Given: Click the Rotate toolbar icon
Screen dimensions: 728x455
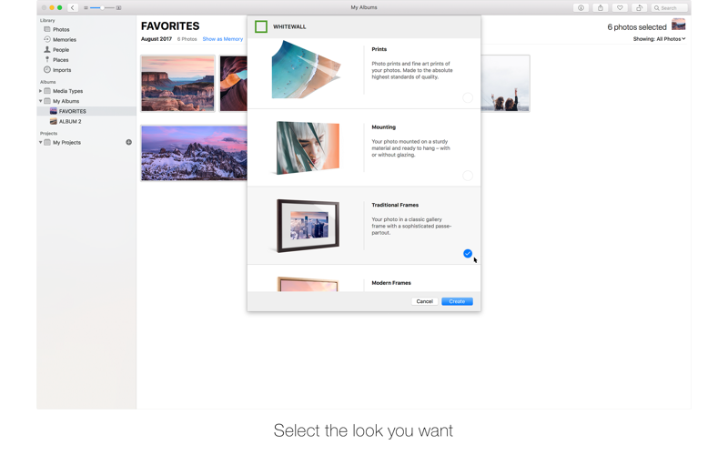Looking at the screenshot, I should click(x=640, y=8).
